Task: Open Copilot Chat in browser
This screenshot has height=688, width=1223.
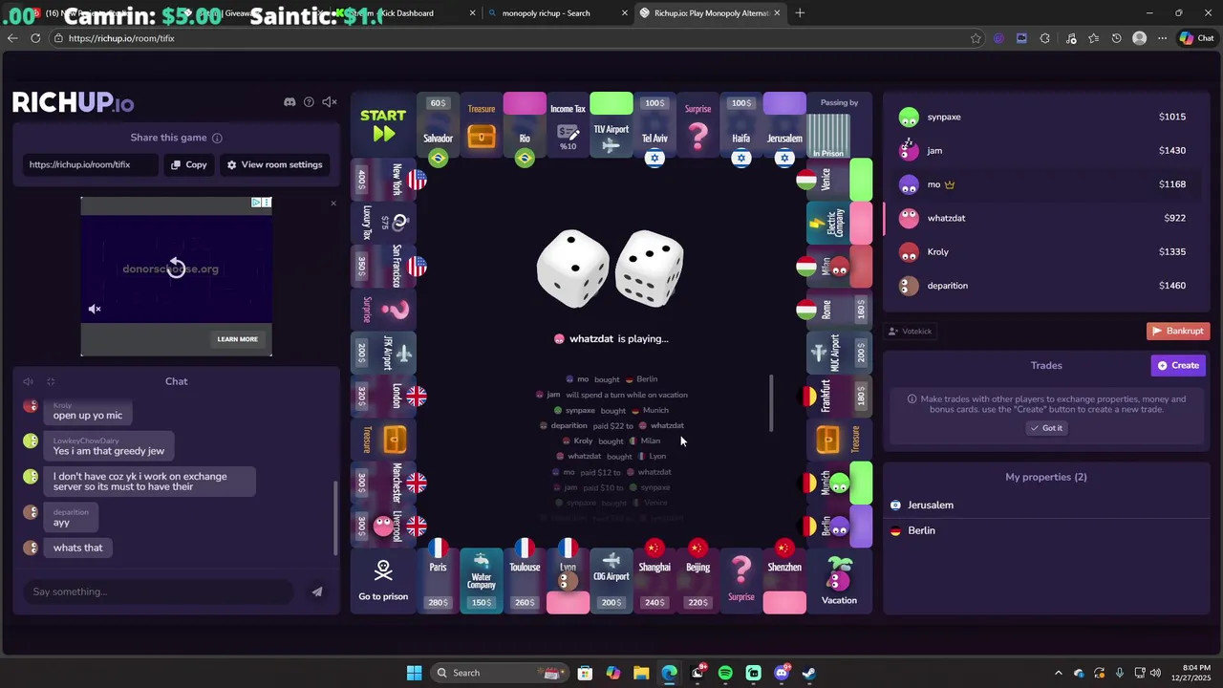Action: (1196, 38)
